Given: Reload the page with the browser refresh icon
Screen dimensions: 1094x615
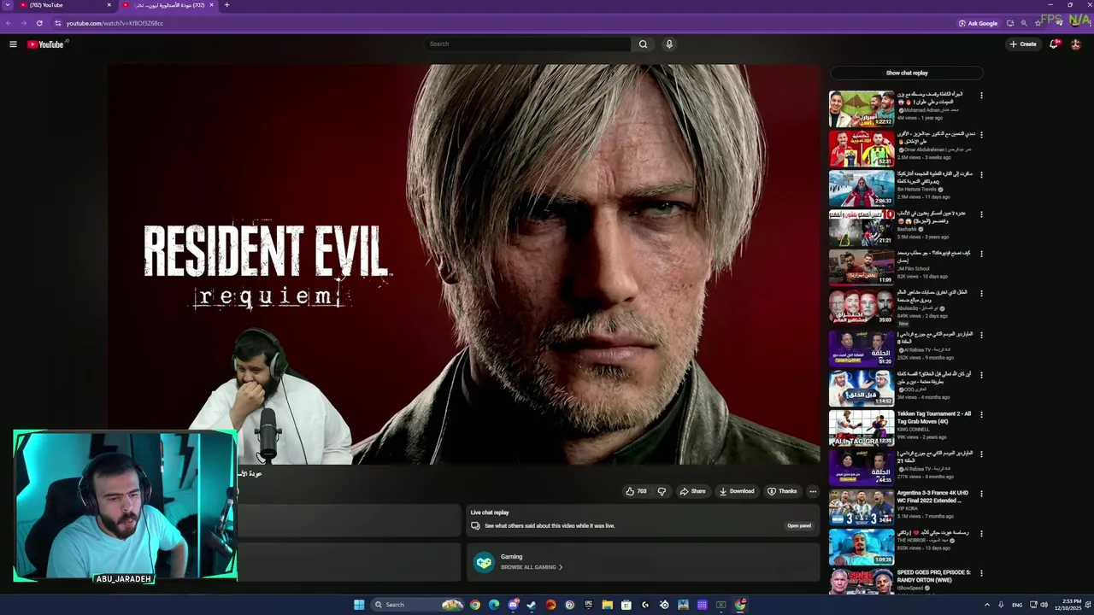Looking at the screenshot, I should coord(39,23).
